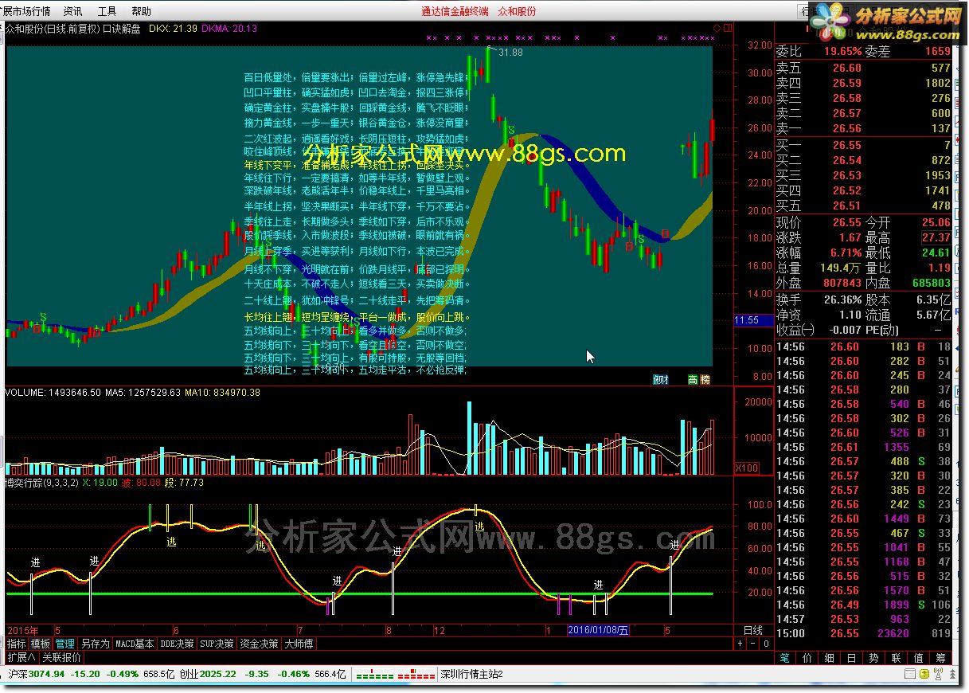Click the highlighted date 2016/01/08/五
Image resolution: width=969 pixels, height=693 pixels.
coord(598,630)
